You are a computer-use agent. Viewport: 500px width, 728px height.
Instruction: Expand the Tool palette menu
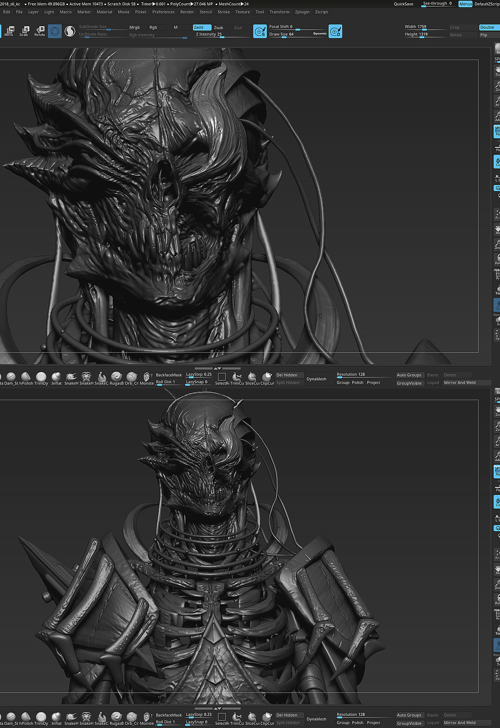(260, 12)
